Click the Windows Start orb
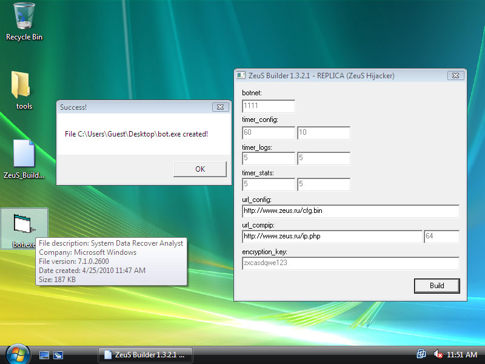485x364 pixels. [18, 354]
